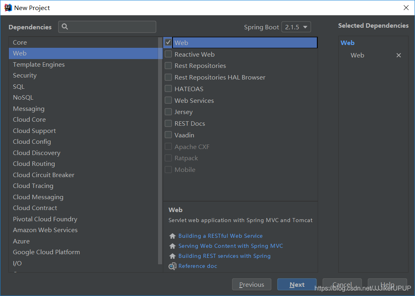Choose the Cloud Support category
415x296 pixels.
[83, 131]
